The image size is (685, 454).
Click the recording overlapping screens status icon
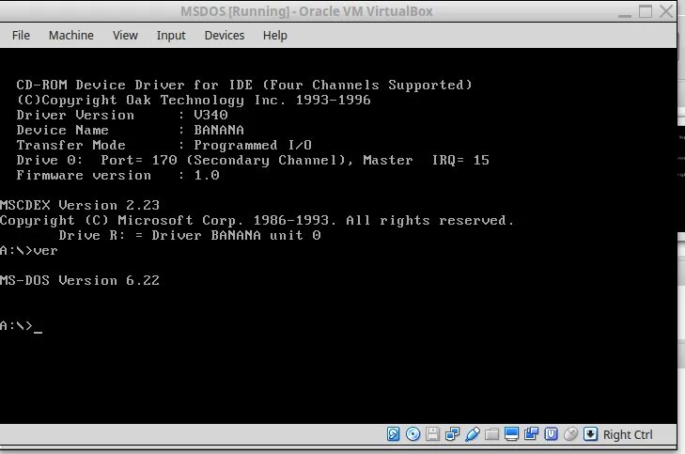coord(531,434)
